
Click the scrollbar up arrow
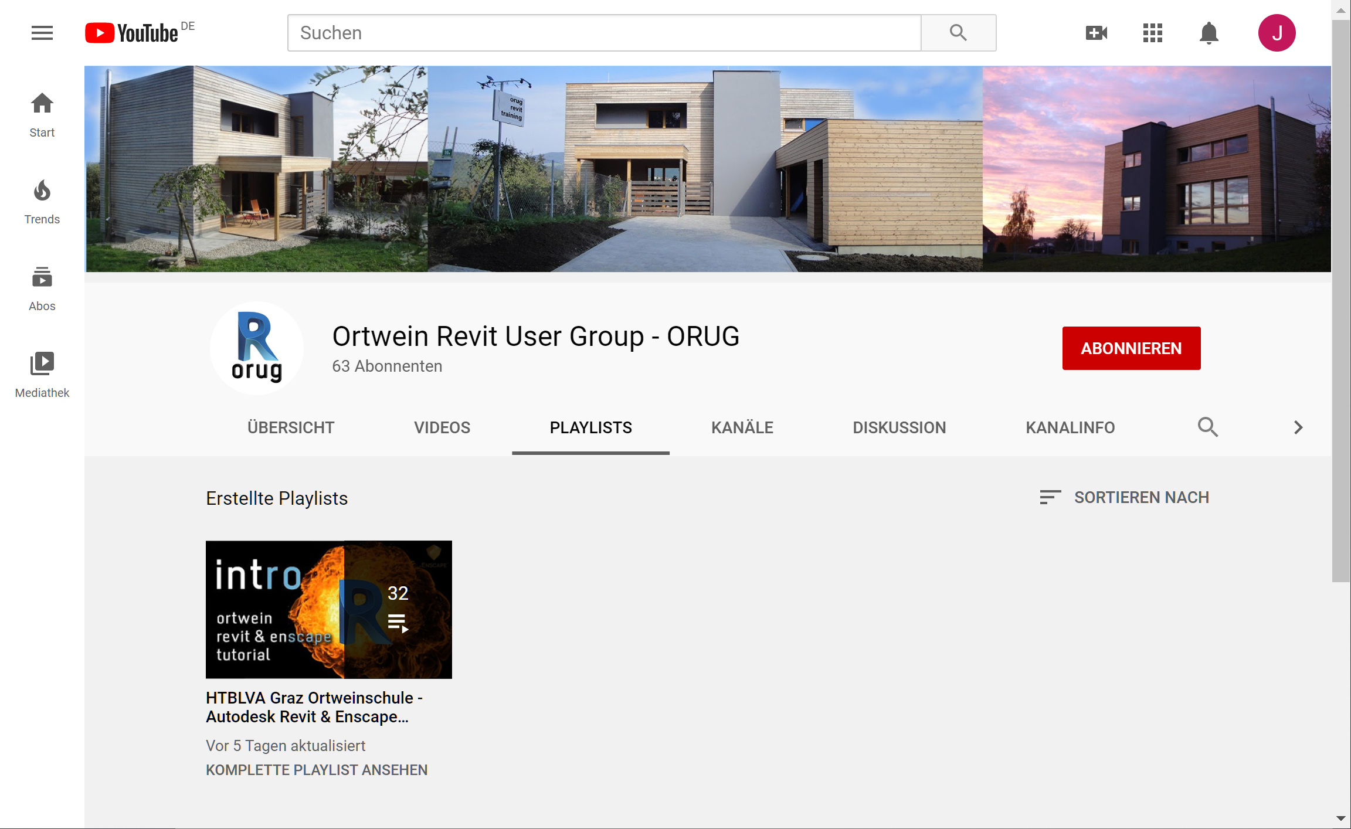click(1340, 11)
